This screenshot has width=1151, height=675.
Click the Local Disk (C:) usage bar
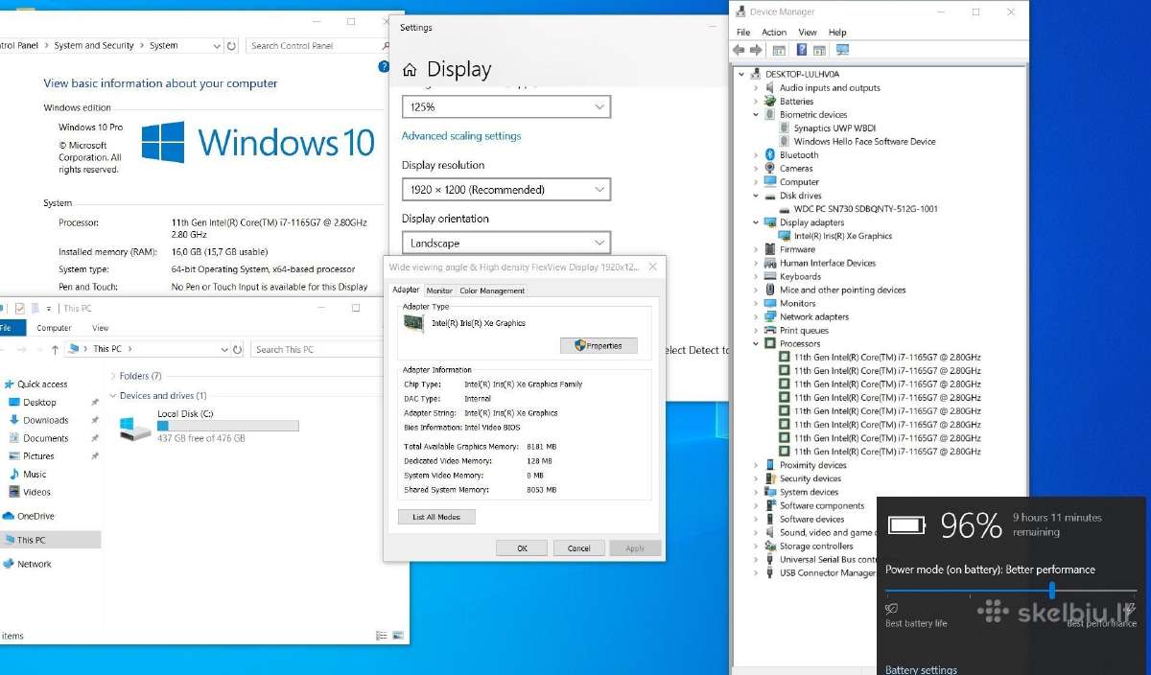click(x=227, y=426)
